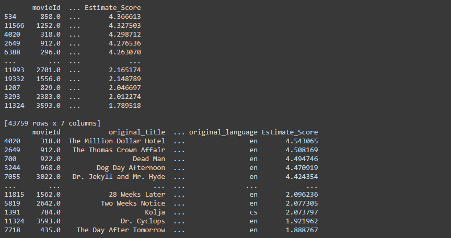Select movieId 296.0
This screenshot has width=451, height=238.
pyautogui.click(x=50, y=52)
